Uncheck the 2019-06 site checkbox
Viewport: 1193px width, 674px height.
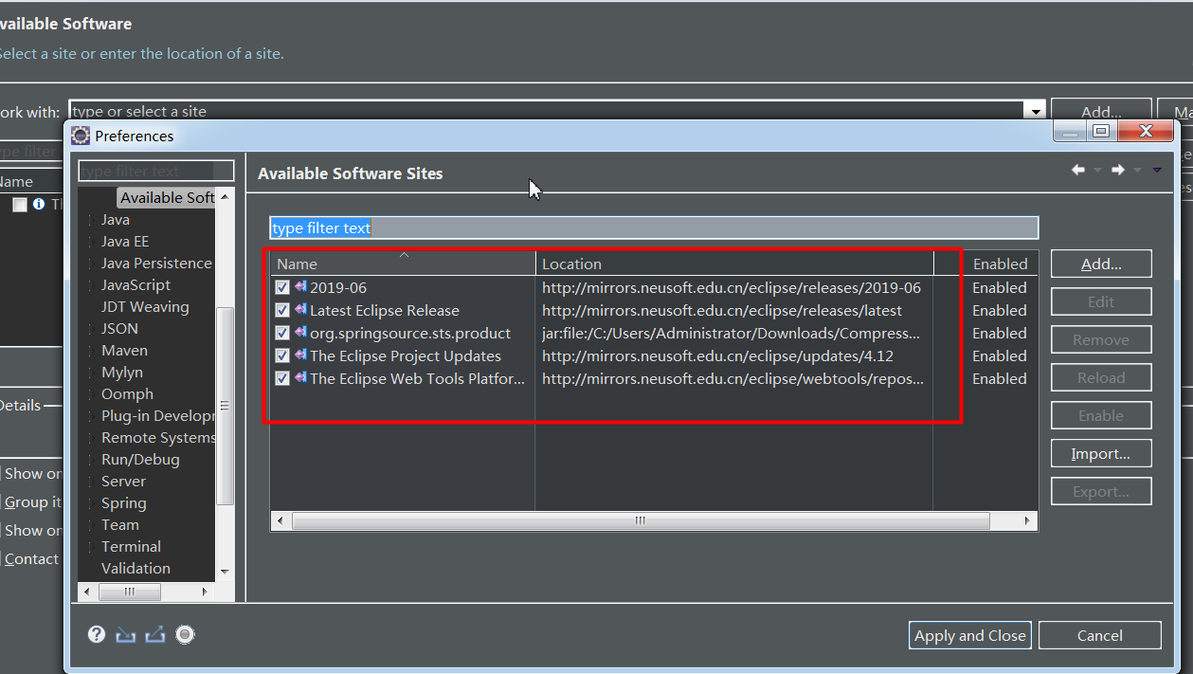pos(281,287)
